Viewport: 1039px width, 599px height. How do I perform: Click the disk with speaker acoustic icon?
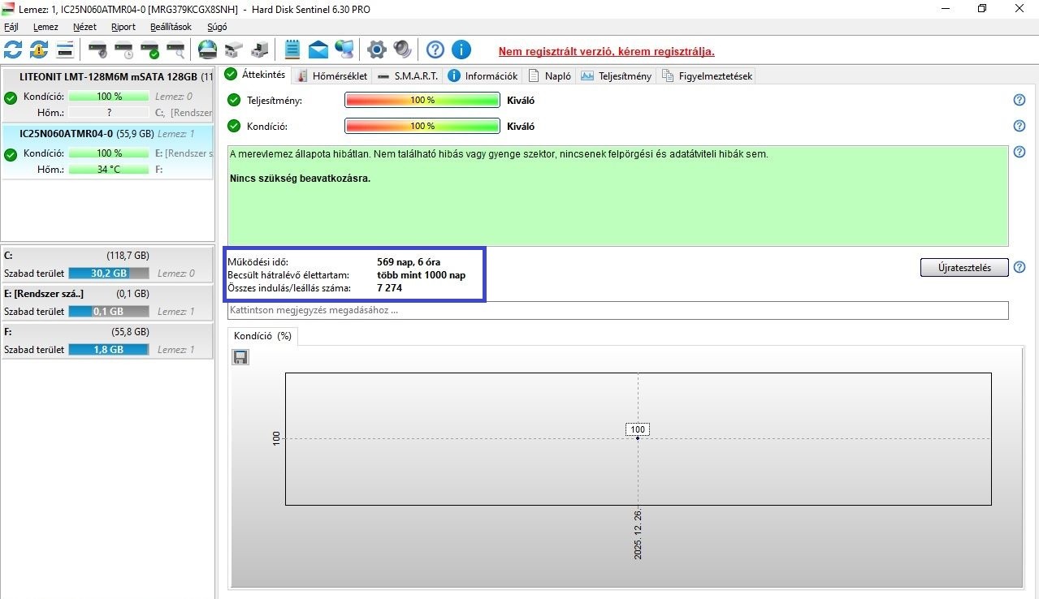pos(97,50)
